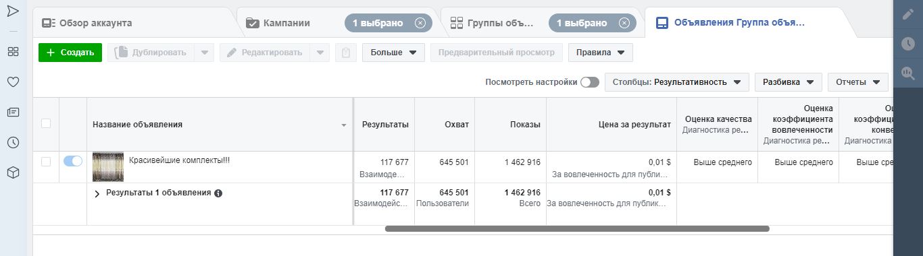Click the heart icon in left sidebar

point(13,82)
